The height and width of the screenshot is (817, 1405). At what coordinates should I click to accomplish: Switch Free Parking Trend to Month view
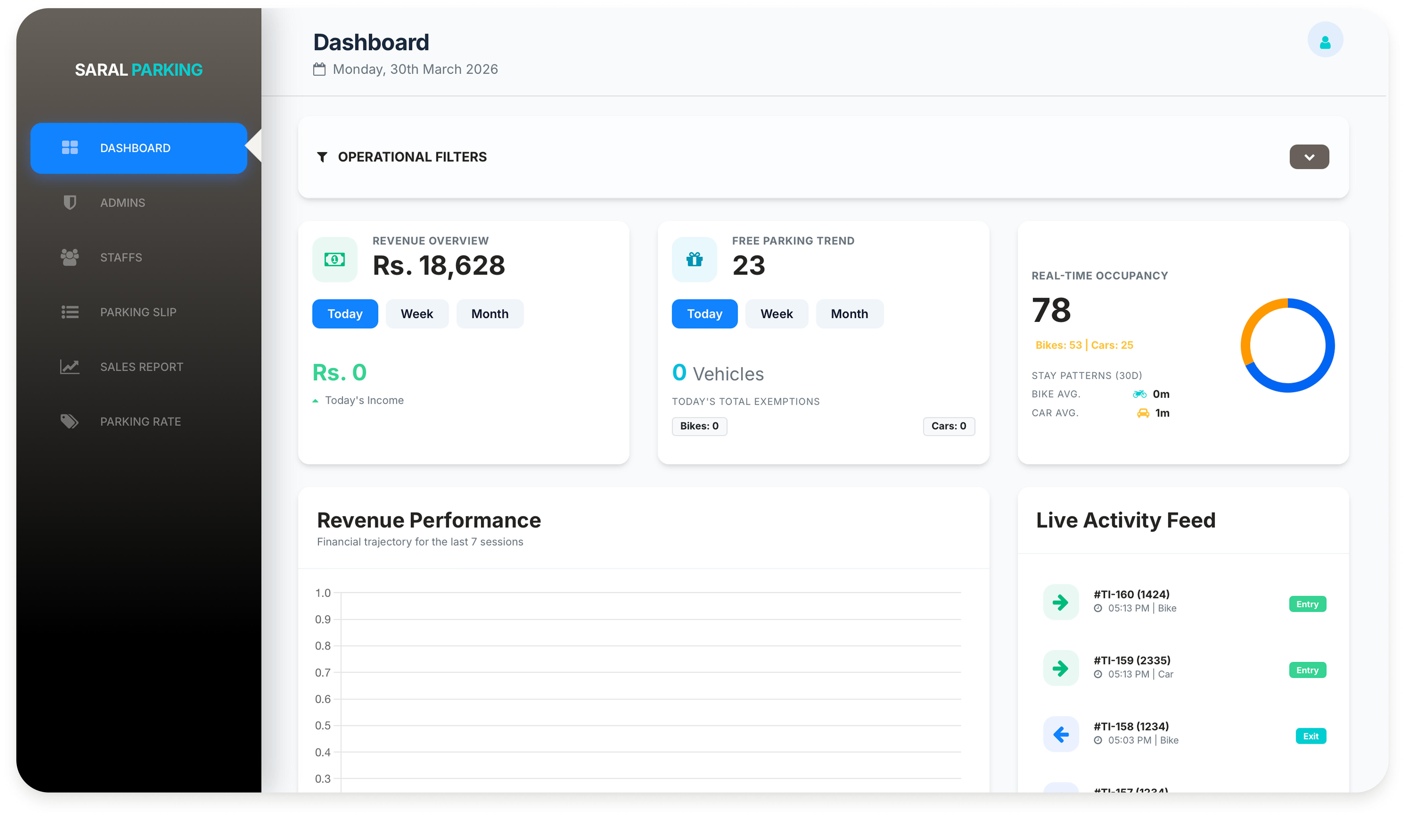click(x=849, y=314)
